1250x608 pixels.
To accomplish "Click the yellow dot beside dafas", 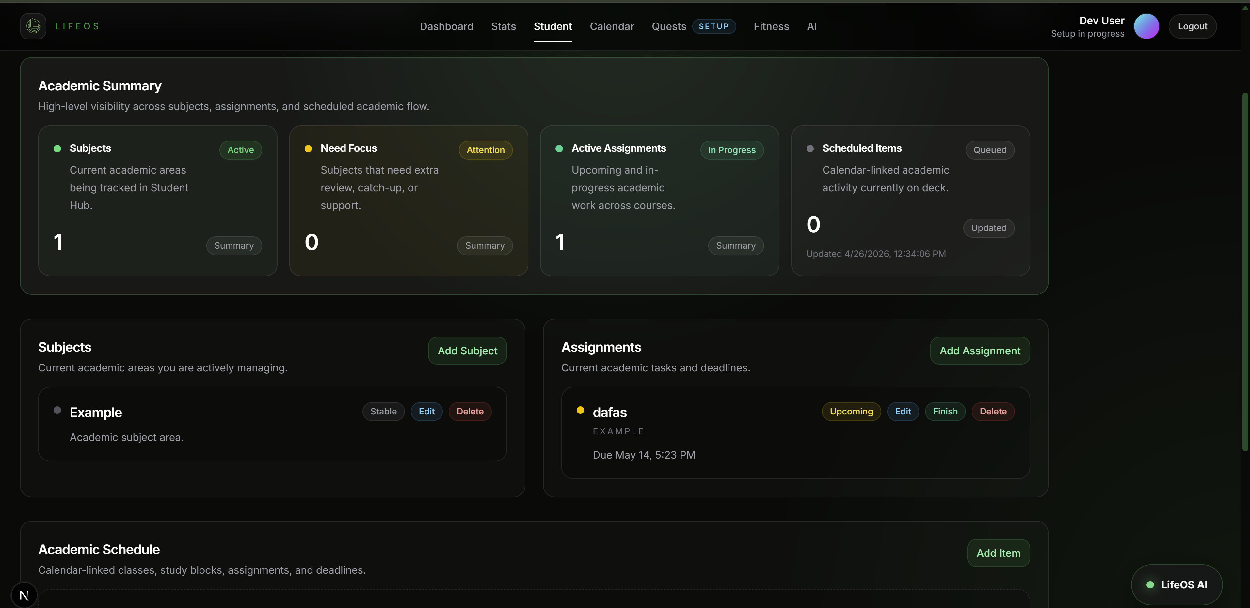I will 580,410.
